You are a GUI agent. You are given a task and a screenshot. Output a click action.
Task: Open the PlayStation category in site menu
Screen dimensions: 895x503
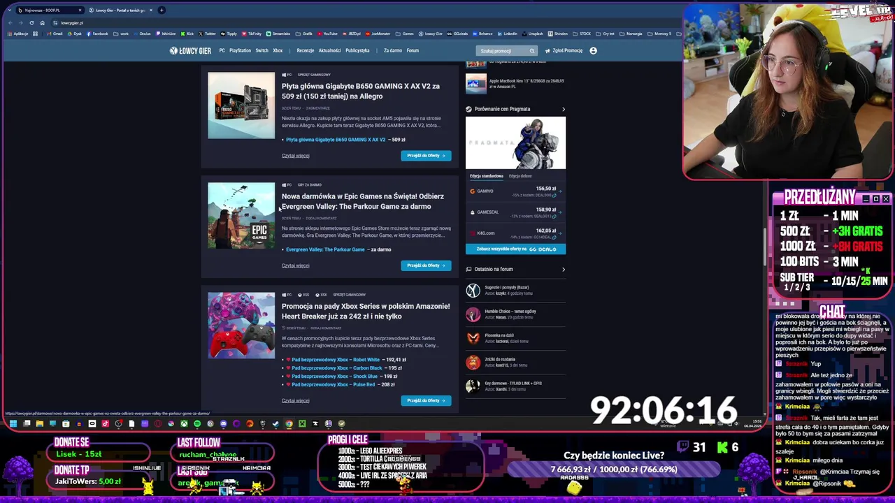[240, 50]
